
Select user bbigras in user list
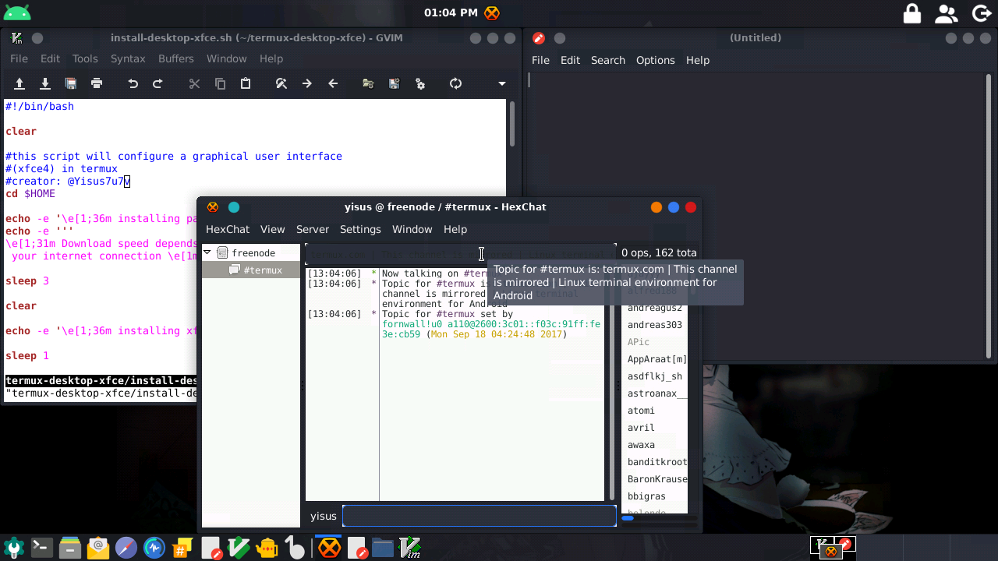655,496
